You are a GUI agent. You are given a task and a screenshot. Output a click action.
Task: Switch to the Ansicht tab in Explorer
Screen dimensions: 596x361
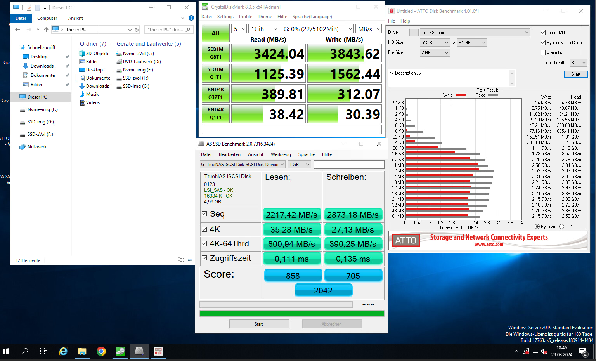(x=76, y=18)
